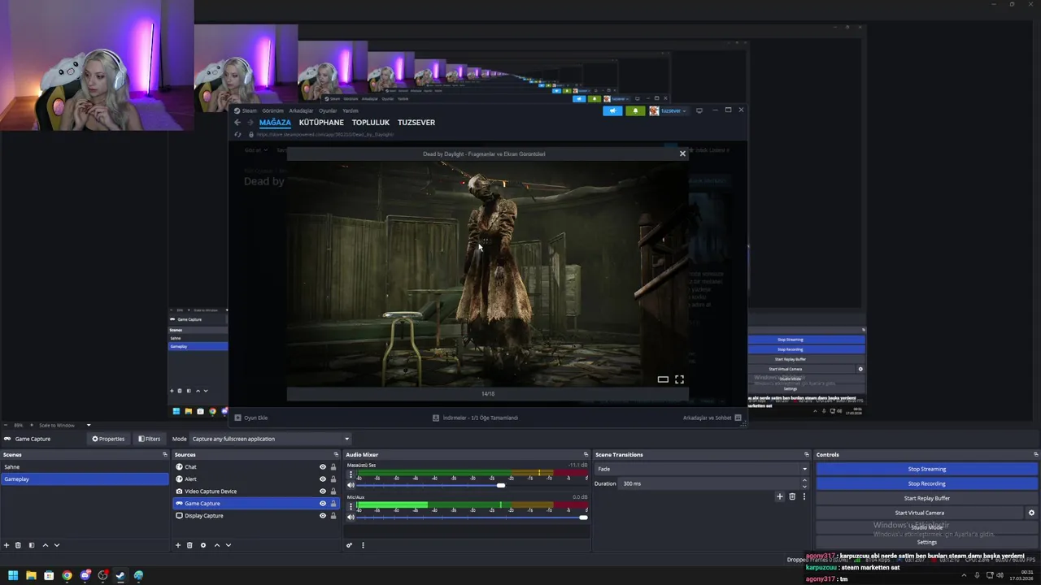Move scene down with the arrow in Scenes toolbar
This screenshot has height=585, width=1041.
[57, 545]
